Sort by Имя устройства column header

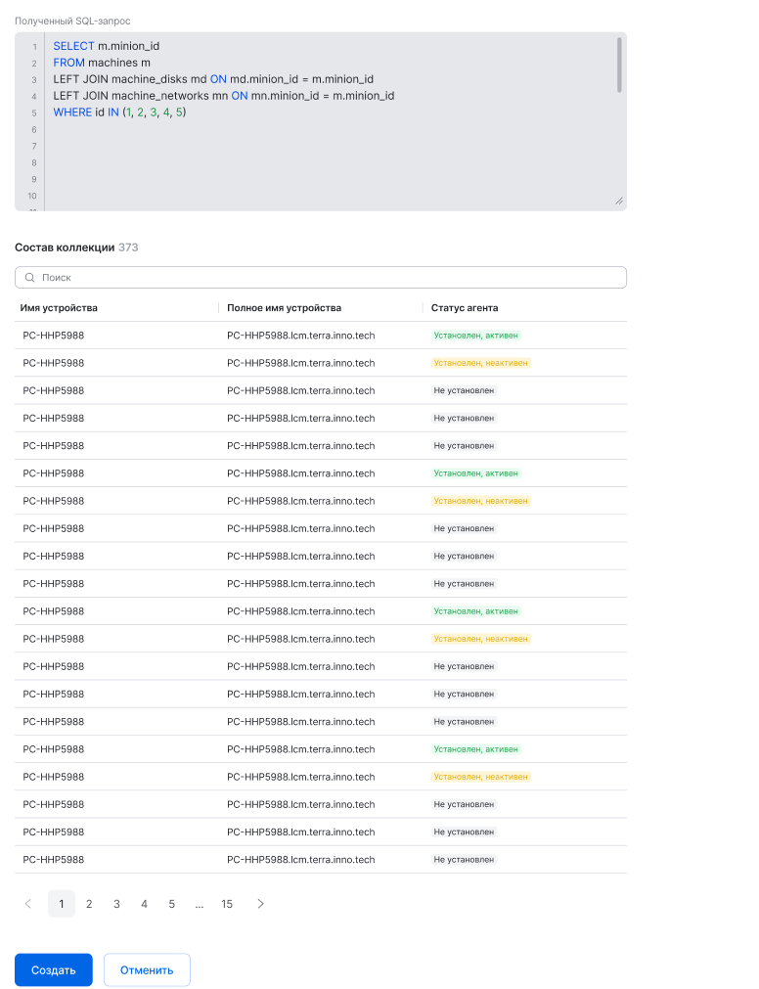point(59,308)
